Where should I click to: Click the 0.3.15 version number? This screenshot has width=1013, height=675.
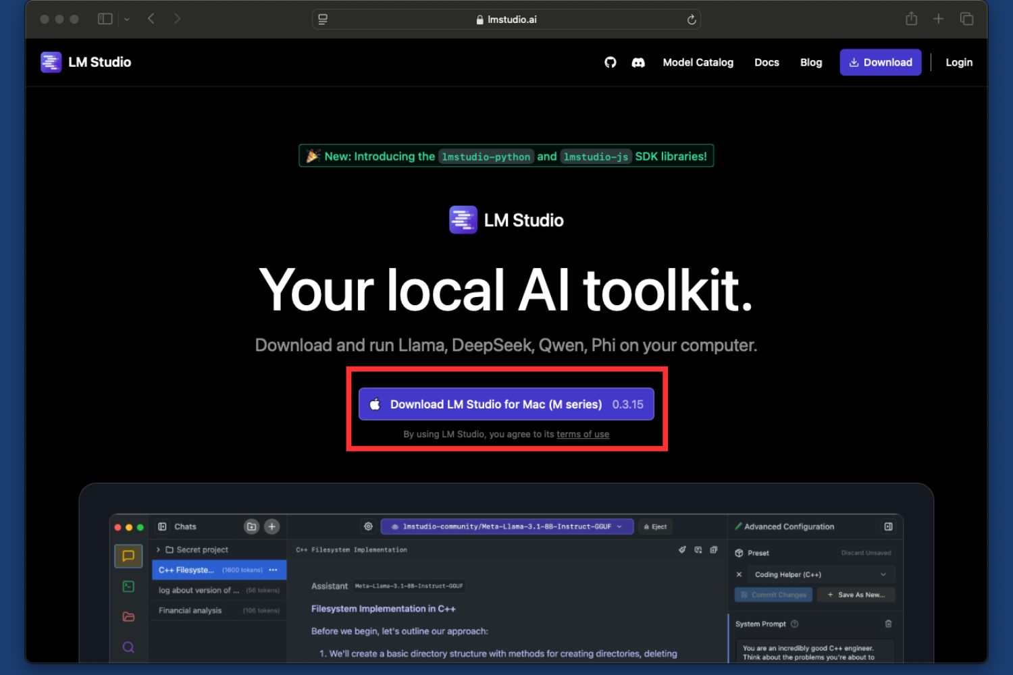tap(628, 404)
